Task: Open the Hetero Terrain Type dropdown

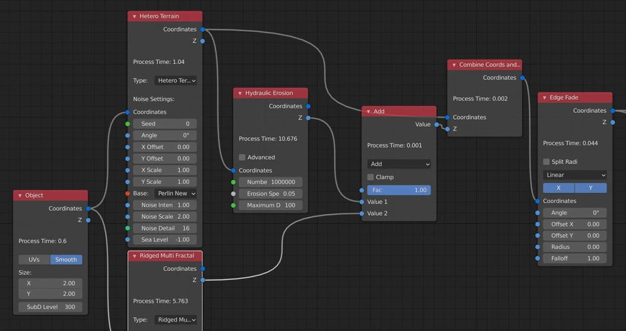Action: point(175,81)
